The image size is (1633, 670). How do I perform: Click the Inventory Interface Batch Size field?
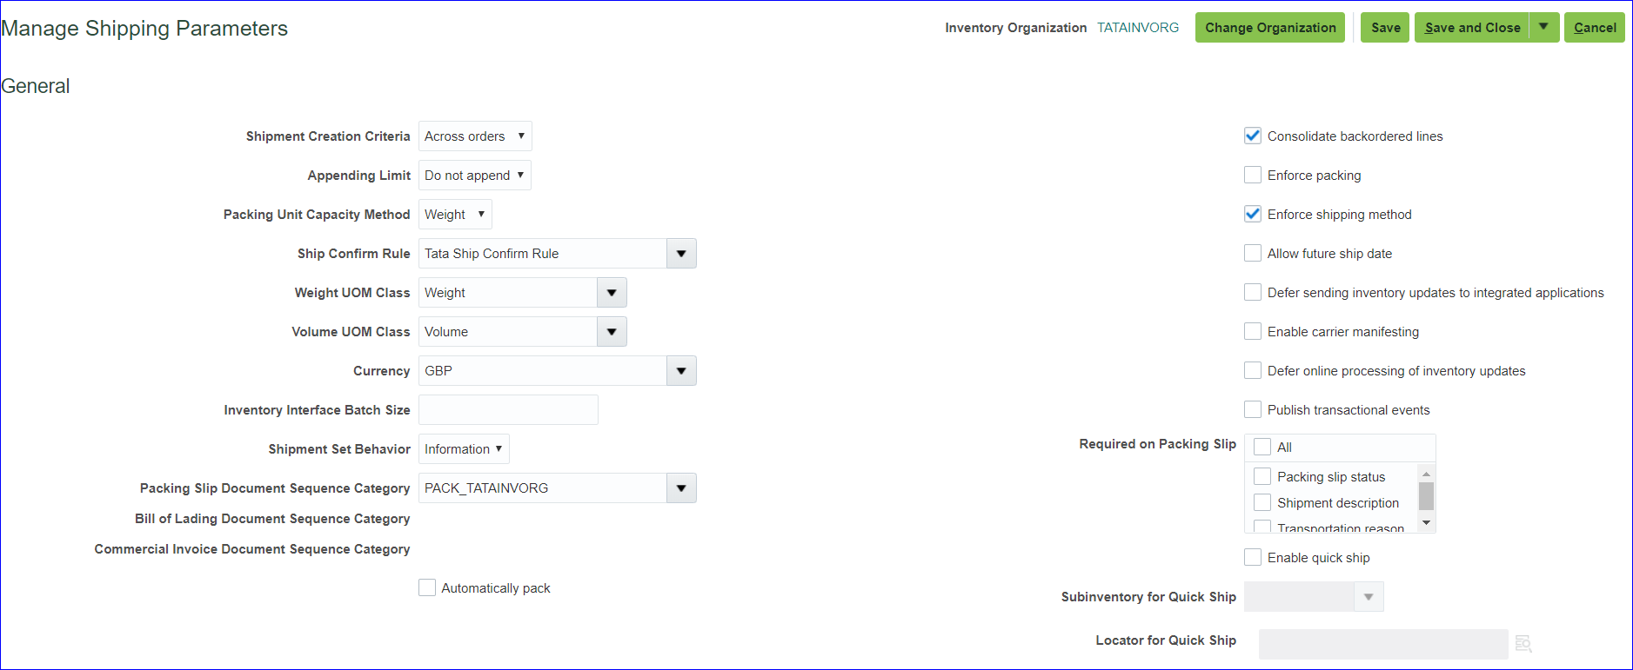[x=508, y=410]
